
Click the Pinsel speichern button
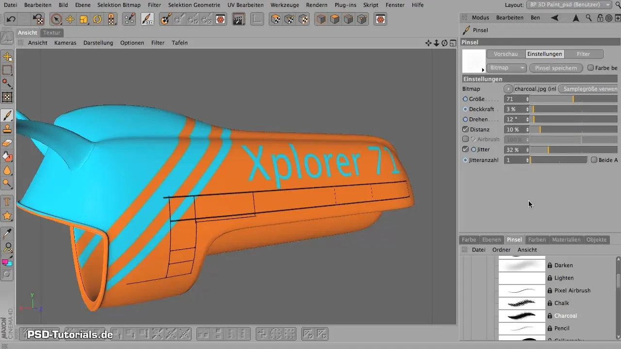point(556,68)
